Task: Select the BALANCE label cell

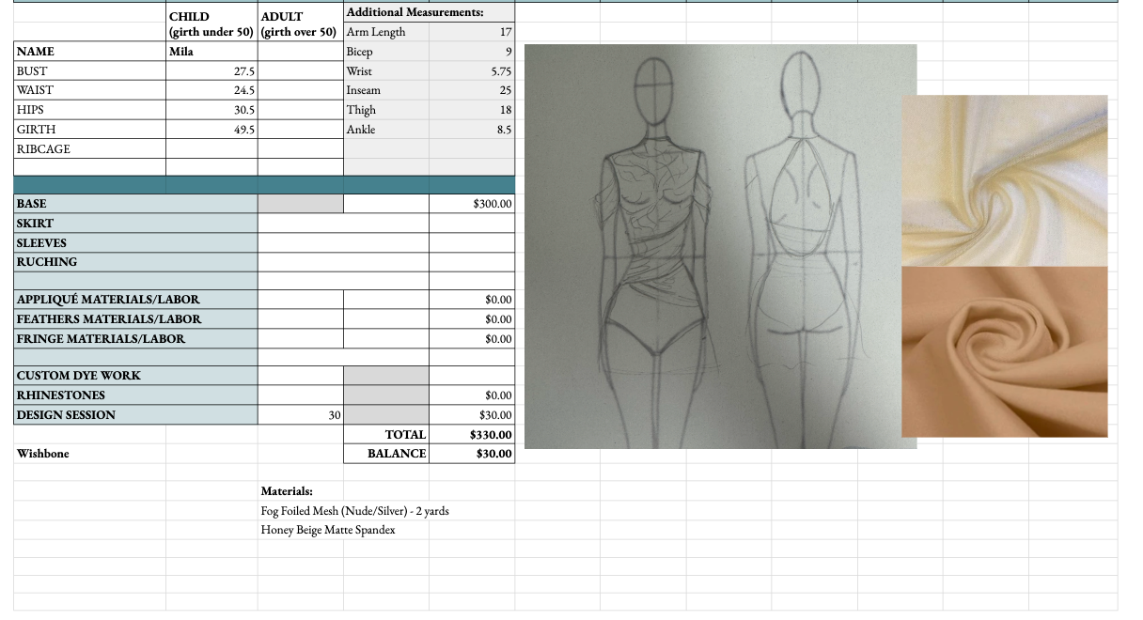Action: pos(386,454)
